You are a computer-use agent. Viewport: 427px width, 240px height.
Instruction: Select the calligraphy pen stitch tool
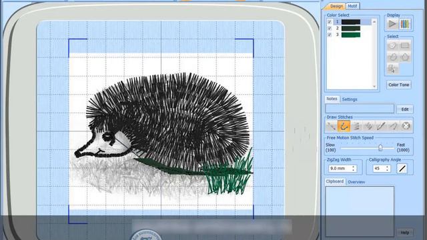[381, 126]
